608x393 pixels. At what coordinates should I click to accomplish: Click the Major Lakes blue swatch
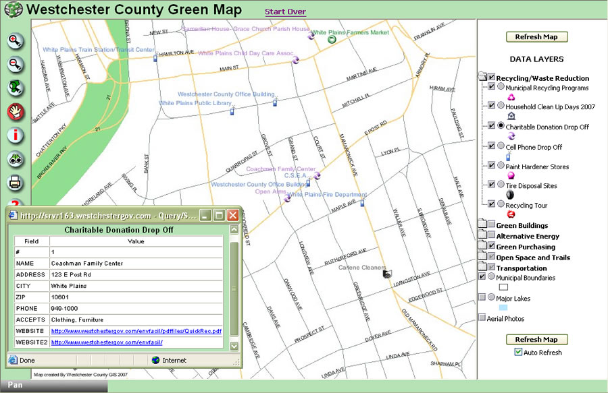(x=503, y=307)
